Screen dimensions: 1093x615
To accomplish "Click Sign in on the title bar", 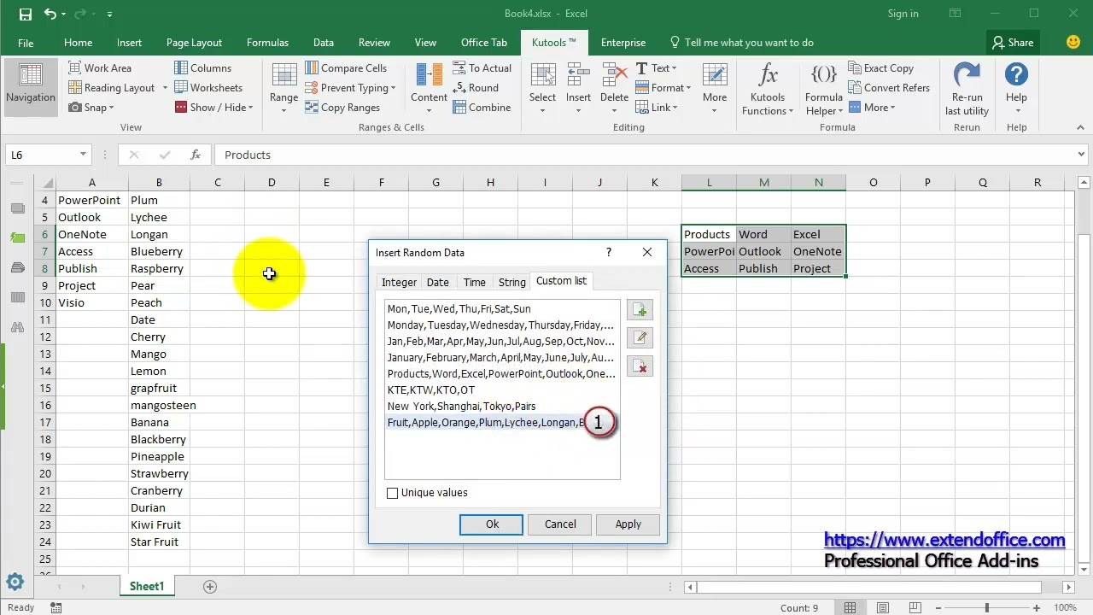I will coord(903,14).
